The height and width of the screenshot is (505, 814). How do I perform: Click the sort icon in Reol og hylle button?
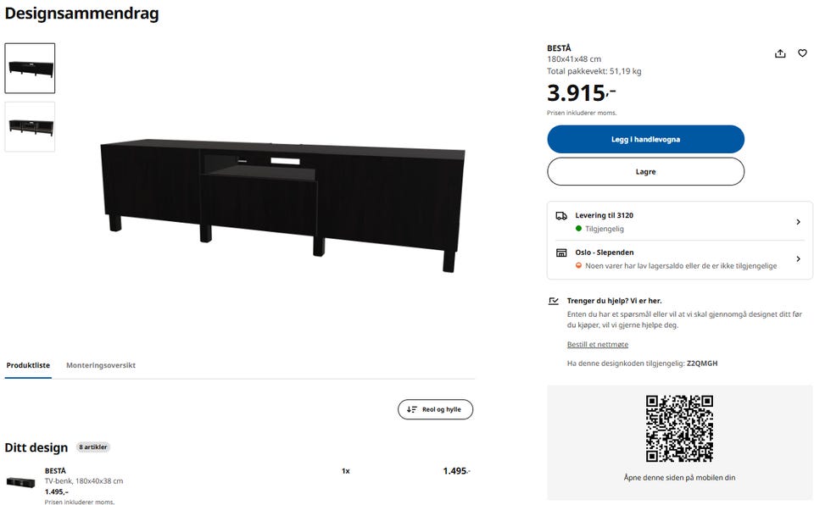[x=412, y=409]
